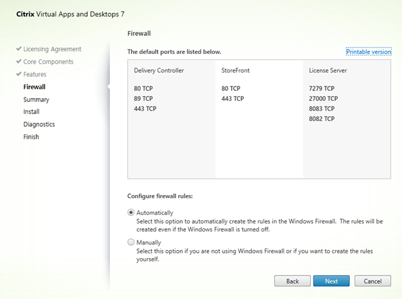The height and width of the screenshot is (299, 402).
Task: Select the Finish step in sidebar
Action: click(31, 136)
